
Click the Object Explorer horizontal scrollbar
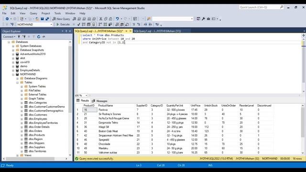35,159
